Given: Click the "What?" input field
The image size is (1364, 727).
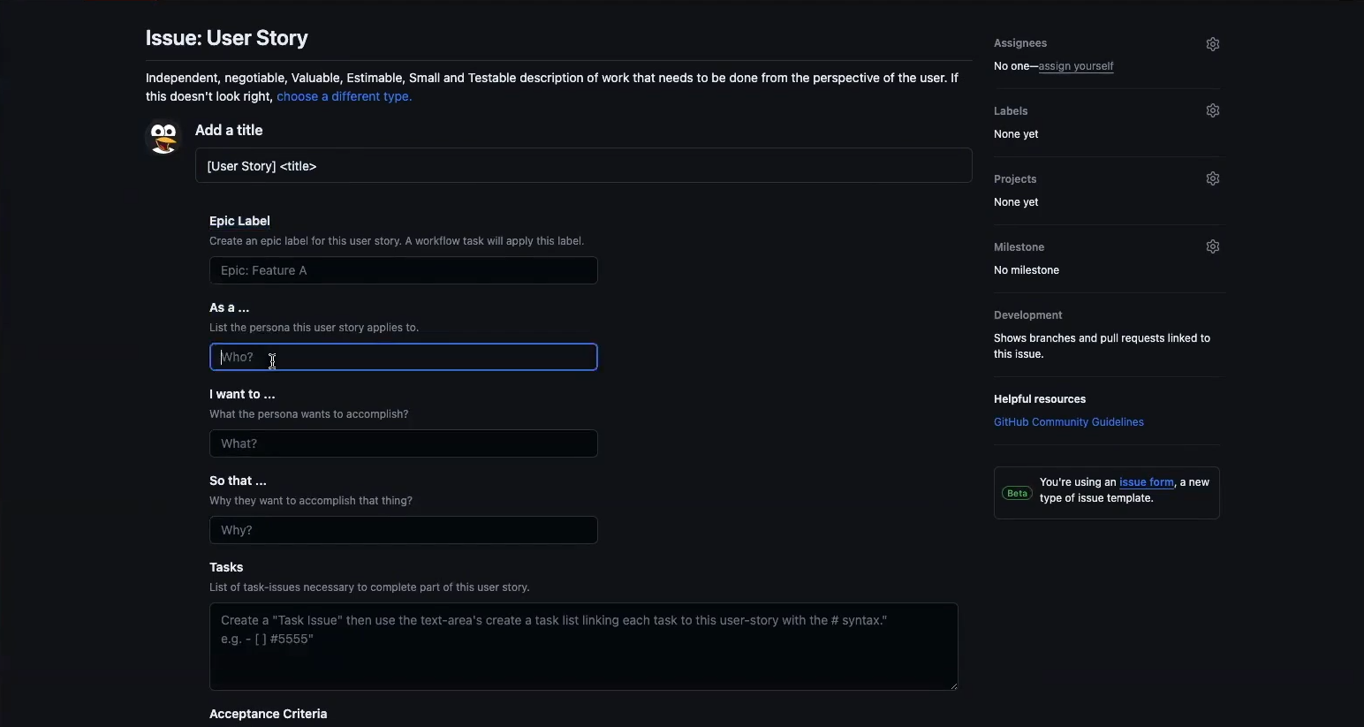Looking at the screenshot, I should (403, 443).
